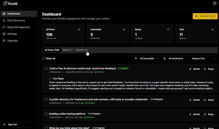Image resolution: width=219 pixels, height=129 pixels.
Task: Click the thumbs-up icon on Sent card
Action: (213, 29)
